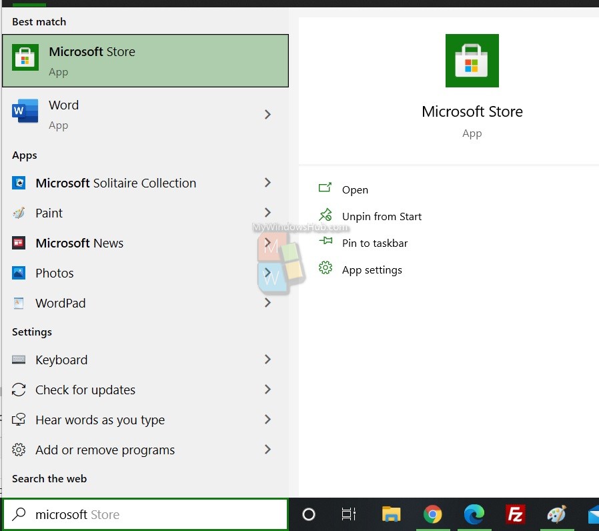Choose Pin to taskbar
Viewport: 599px width, 531px height.
click(x=375, y=243)
